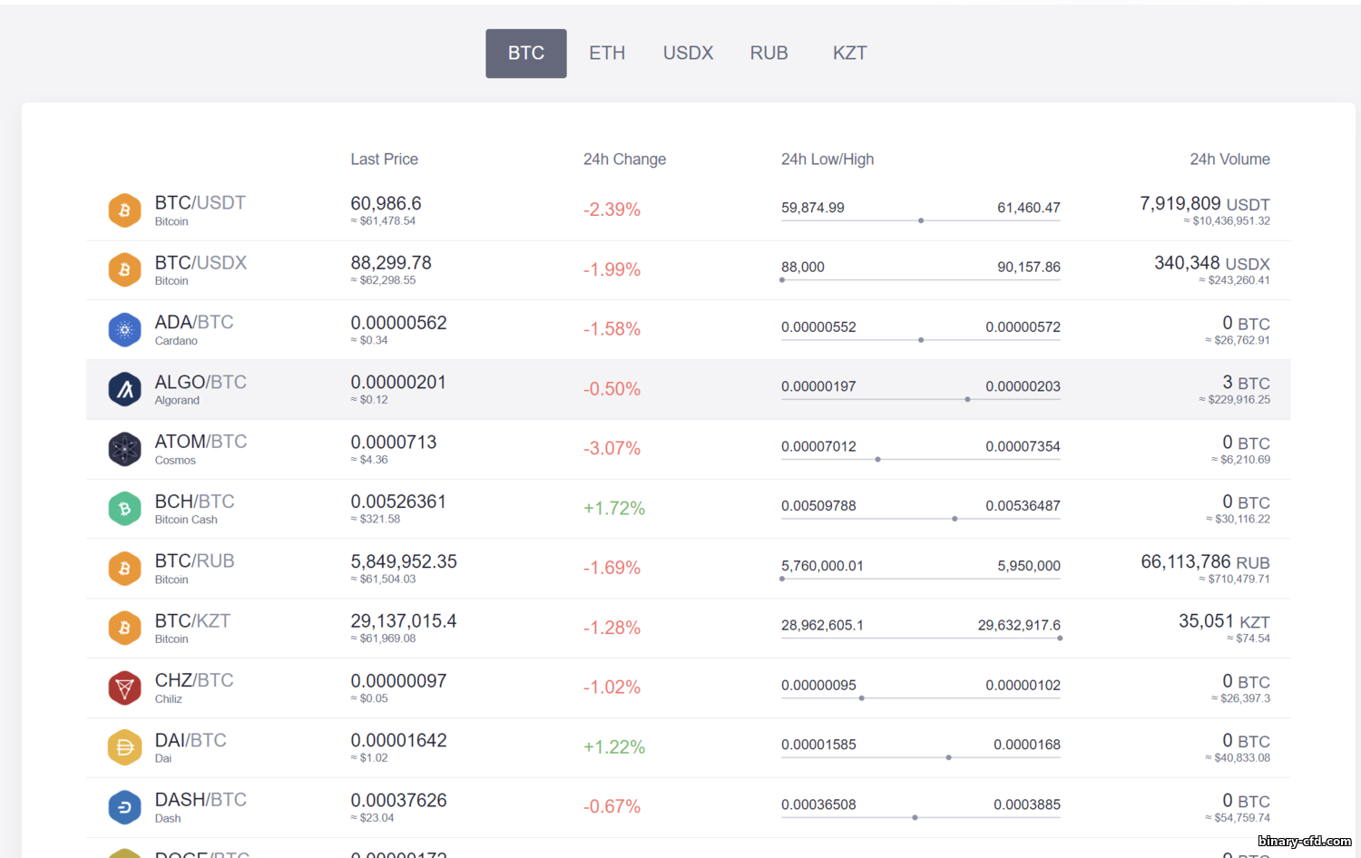
Task: Select the BTC market tab
Action: pyautogui.click(x=526, y=54)
